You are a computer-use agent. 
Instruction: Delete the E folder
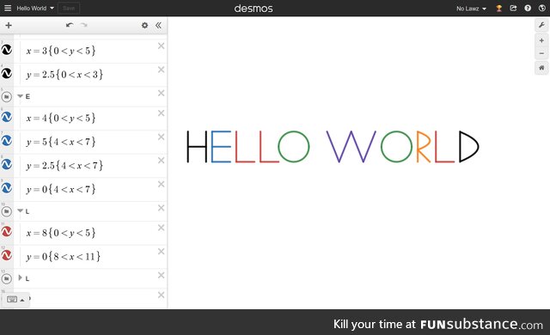pos(161,94)
